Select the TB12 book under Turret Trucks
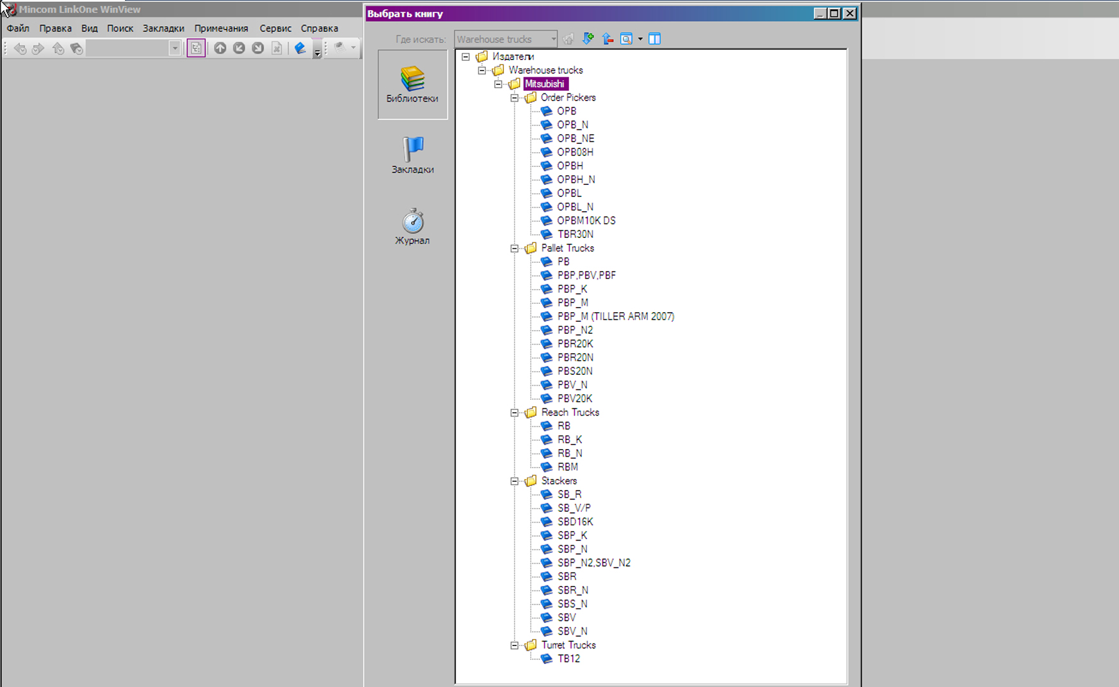The width and height of the screenshot is (1119, 687). point(568,658)
